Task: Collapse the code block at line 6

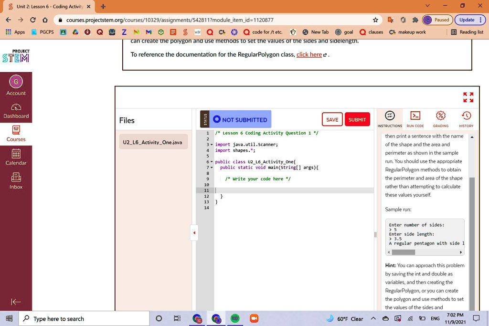Action: tap(212, 161)
